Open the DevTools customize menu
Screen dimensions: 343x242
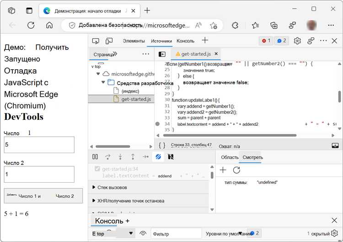(323, 41)
